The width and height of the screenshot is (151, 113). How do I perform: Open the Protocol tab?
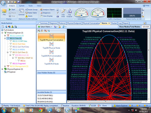pyautogui.click(x=62, y=23)
